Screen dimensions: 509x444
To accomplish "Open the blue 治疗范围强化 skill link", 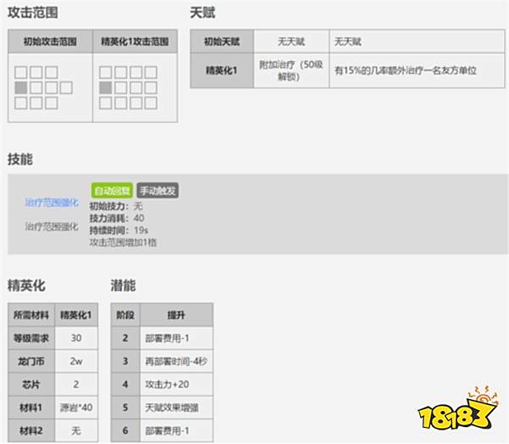I will [x=51, y=203].
